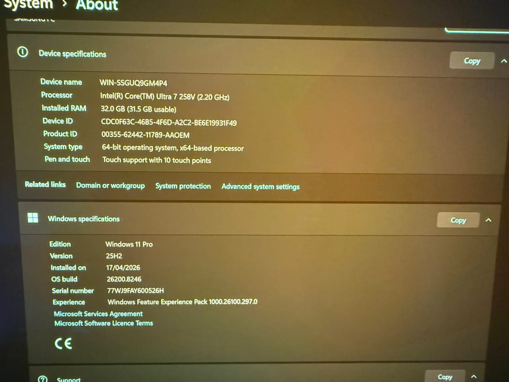
Task: Click the Device specifications info icon
Action: [x=22, y=52]
